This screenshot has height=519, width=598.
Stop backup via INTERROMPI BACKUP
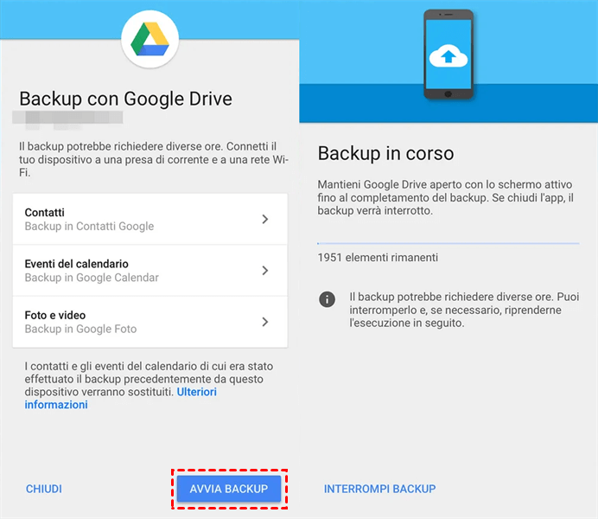[x=379, y=489]
